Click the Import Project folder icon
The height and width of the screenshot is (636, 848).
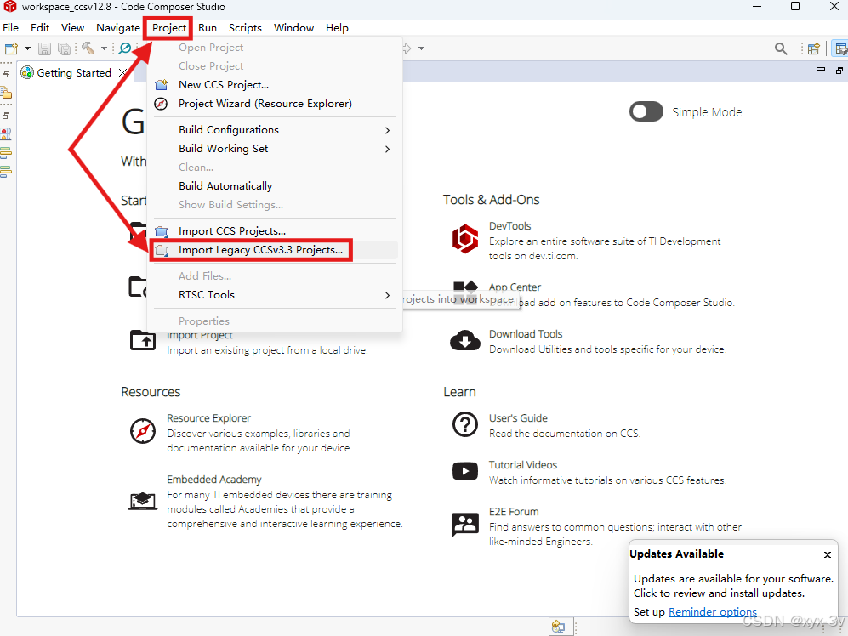click(143, 340)
